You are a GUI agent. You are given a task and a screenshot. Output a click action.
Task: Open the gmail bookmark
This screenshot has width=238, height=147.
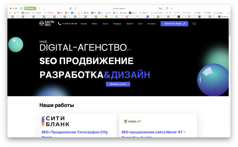point(123,13)
